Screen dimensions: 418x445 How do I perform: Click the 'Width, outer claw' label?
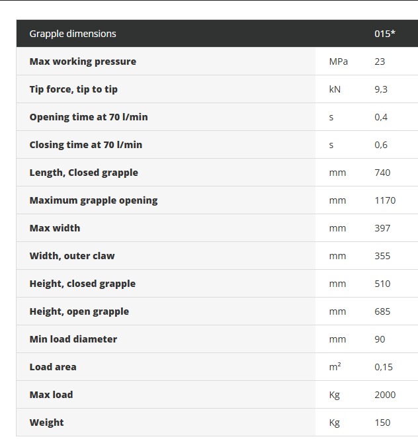72,256
